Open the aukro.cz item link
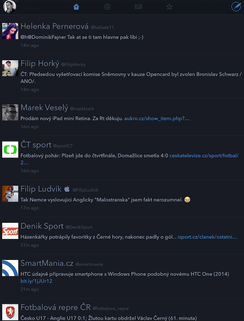The width and height of the screenshot is (244, 321). 157,119
